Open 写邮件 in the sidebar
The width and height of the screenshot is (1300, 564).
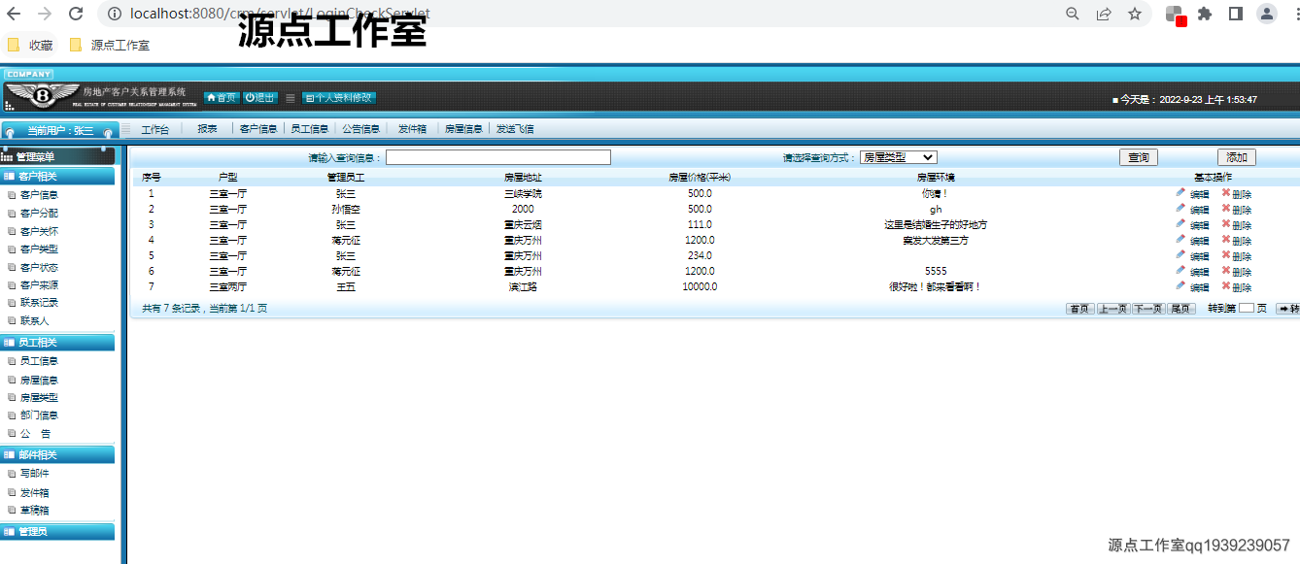(34, 474)
